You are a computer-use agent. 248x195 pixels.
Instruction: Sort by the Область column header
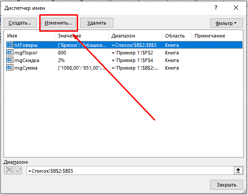click(177, 36)
